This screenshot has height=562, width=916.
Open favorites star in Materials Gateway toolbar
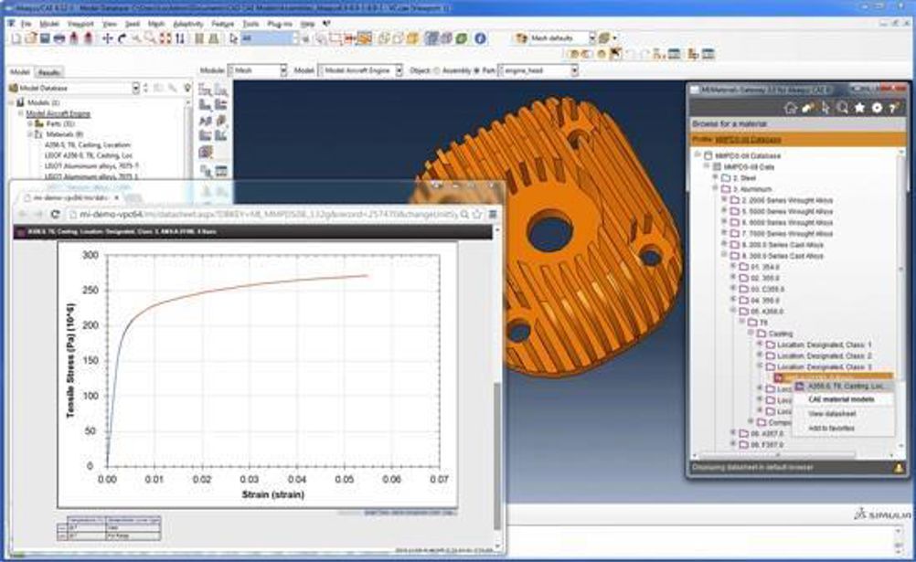(859, 108)
